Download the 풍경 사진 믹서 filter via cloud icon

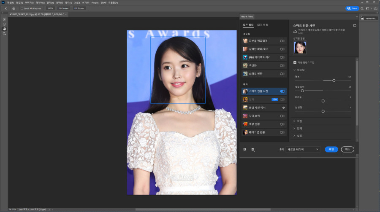(x=283, y=108)
